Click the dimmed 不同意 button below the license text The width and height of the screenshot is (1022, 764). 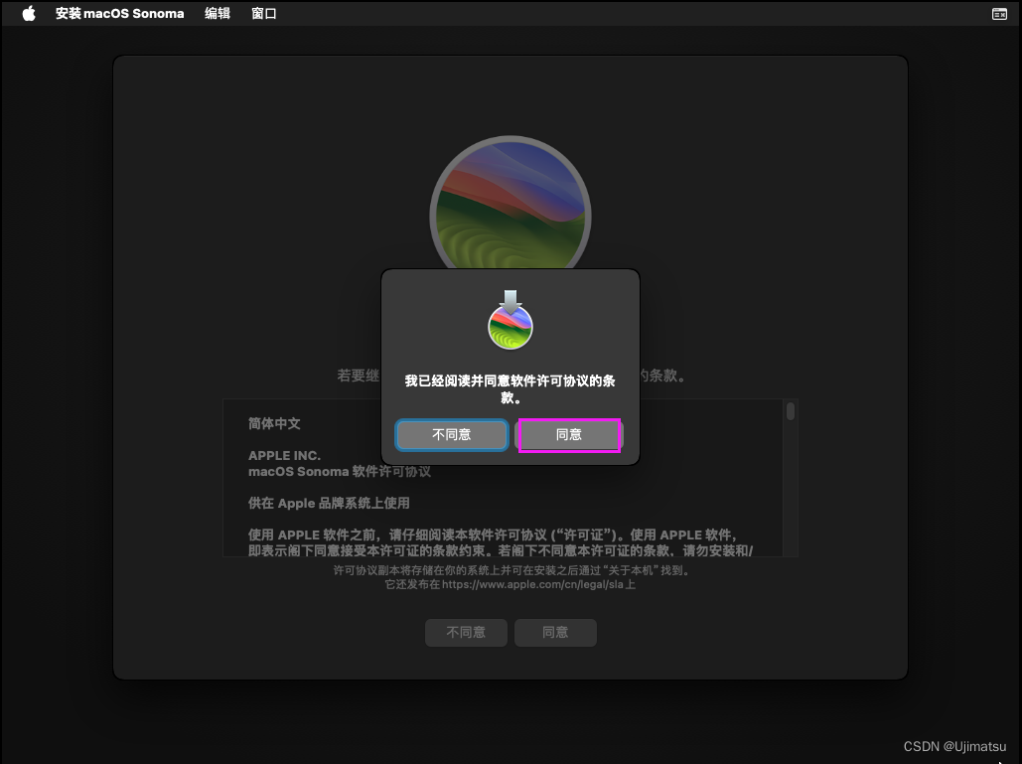pyautogui.click(x=466, y=632)
